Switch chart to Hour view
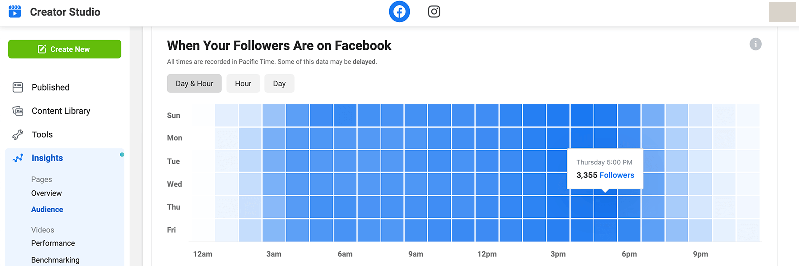Viewport: 799px width, 266px height. (243, 84)
